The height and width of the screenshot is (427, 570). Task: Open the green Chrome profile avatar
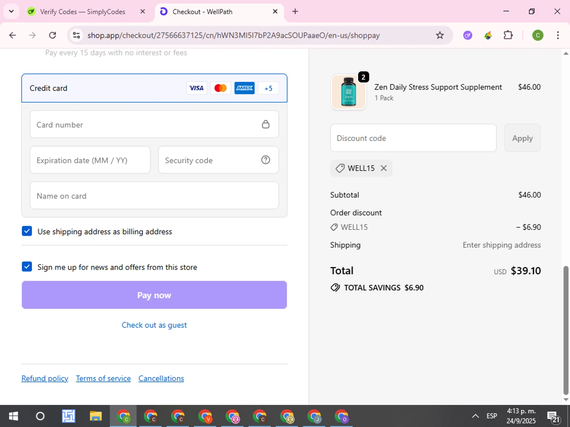[x=538, y=35]
